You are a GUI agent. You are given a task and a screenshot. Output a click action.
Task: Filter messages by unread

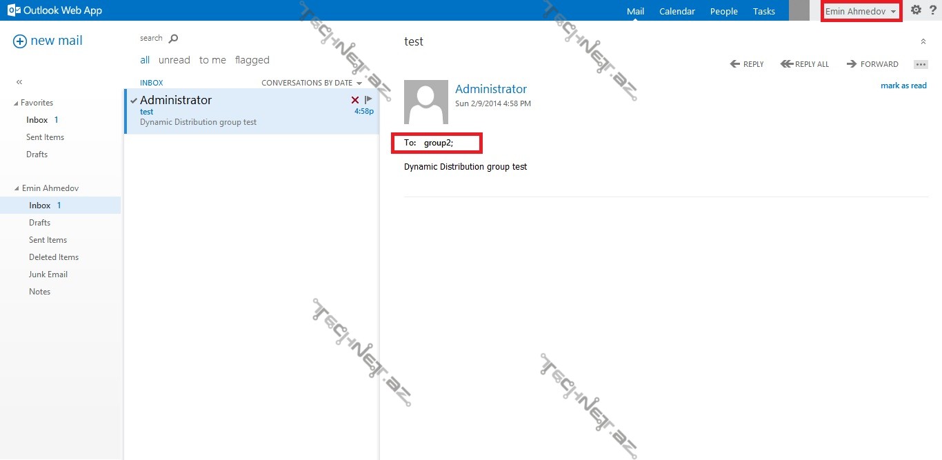[x=174, y=60]
